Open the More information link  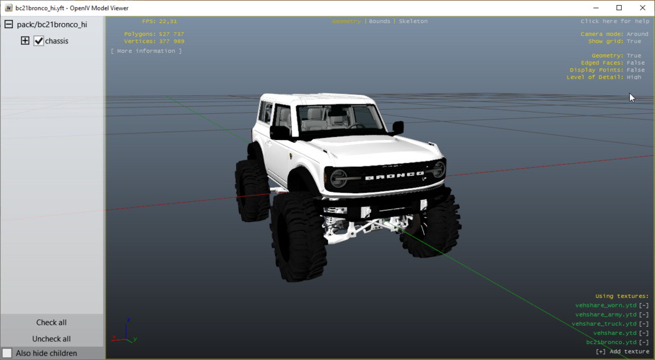pyautogui.click(x=146, y=51)
